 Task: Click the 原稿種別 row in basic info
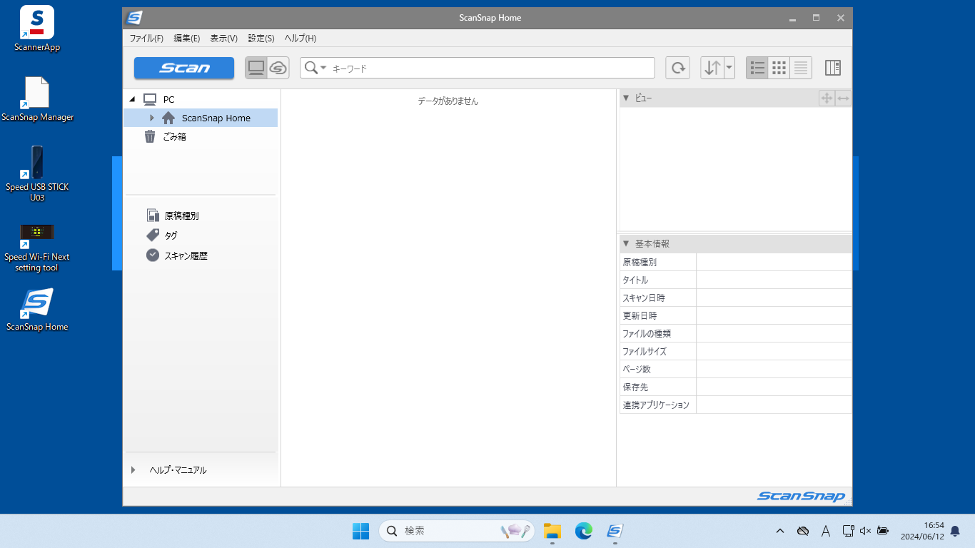pos(736,262)
